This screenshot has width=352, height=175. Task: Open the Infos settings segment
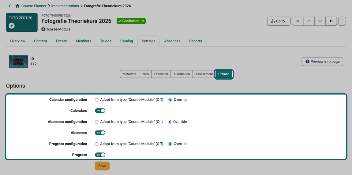click(x=145, y=74)
